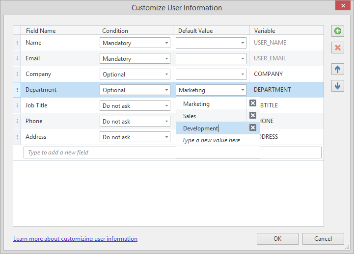Remove the Marketing value with its X
354x254 pixels.
point(253,103)
